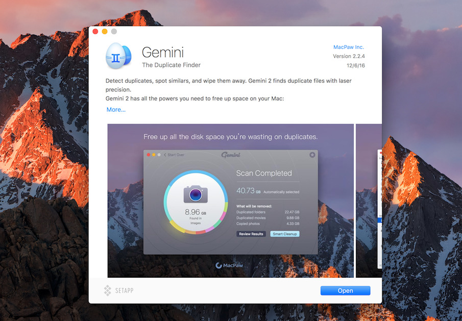Click the Gemini app icon
The image size is (462, 321).
(x=118, y=56)
